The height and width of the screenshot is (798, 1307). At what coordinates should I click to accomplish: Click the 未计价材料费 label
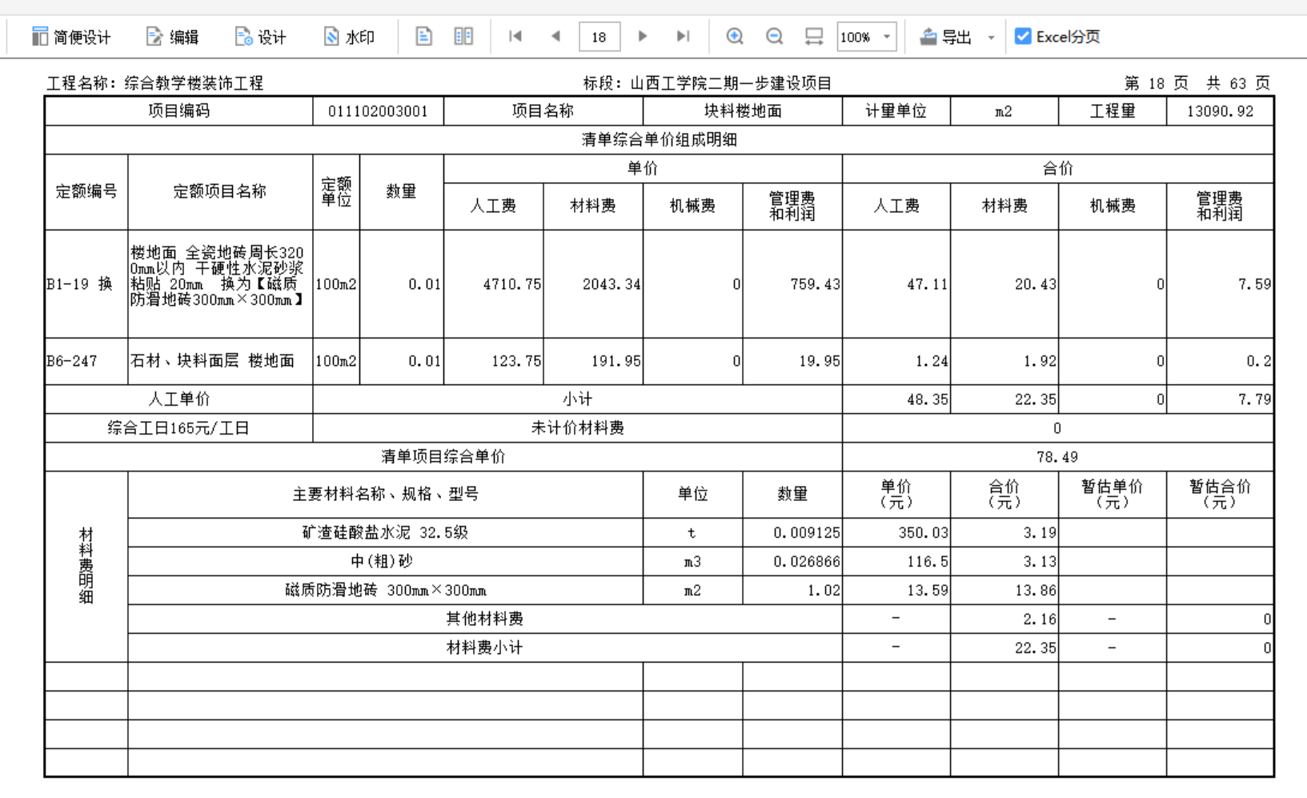577,428
